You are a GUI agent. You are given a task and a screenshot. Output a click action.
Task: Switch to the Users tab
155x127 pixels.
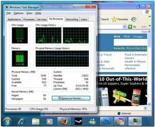tap(84, 19)
